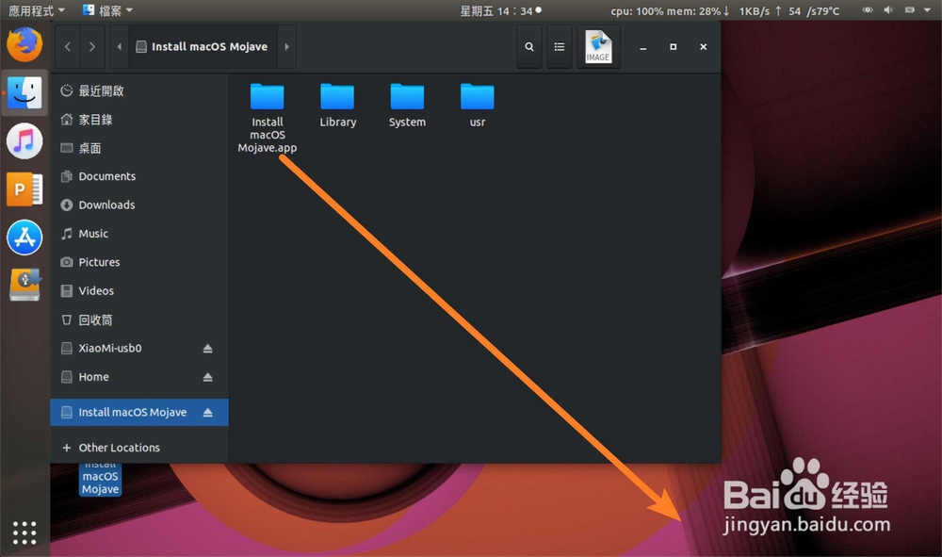This screenshot has width=942, height=557.
Task: Open Music in sidebar
Action: (x=139, y=234)
